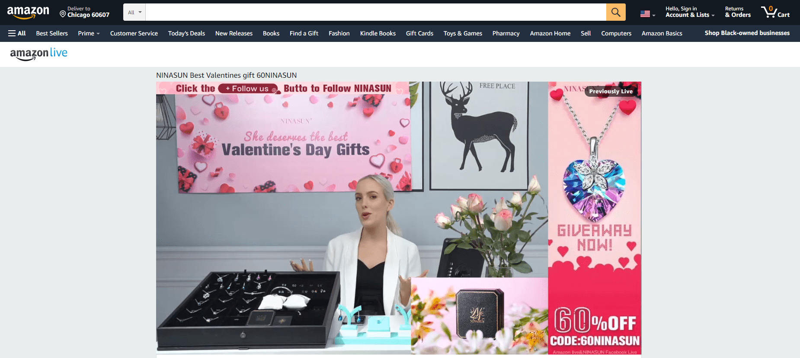Open Amazon Basics
Image resolution: width=800 pixels, height=358 pixels.
[662, 33]
